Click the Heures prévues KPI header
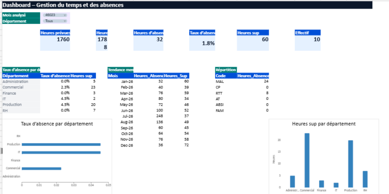 [55, 32]
